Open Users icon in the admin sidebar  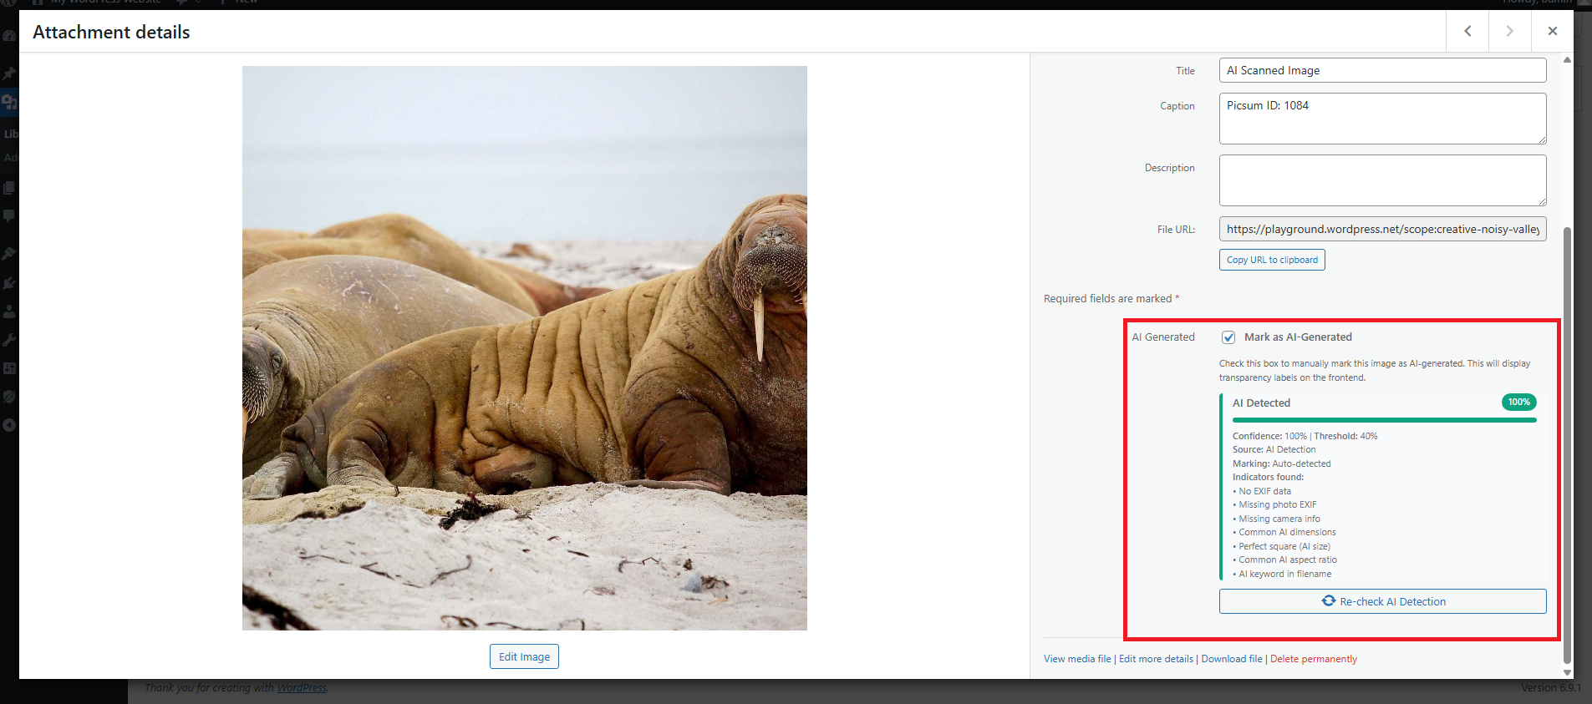click(x=9, y=311)
